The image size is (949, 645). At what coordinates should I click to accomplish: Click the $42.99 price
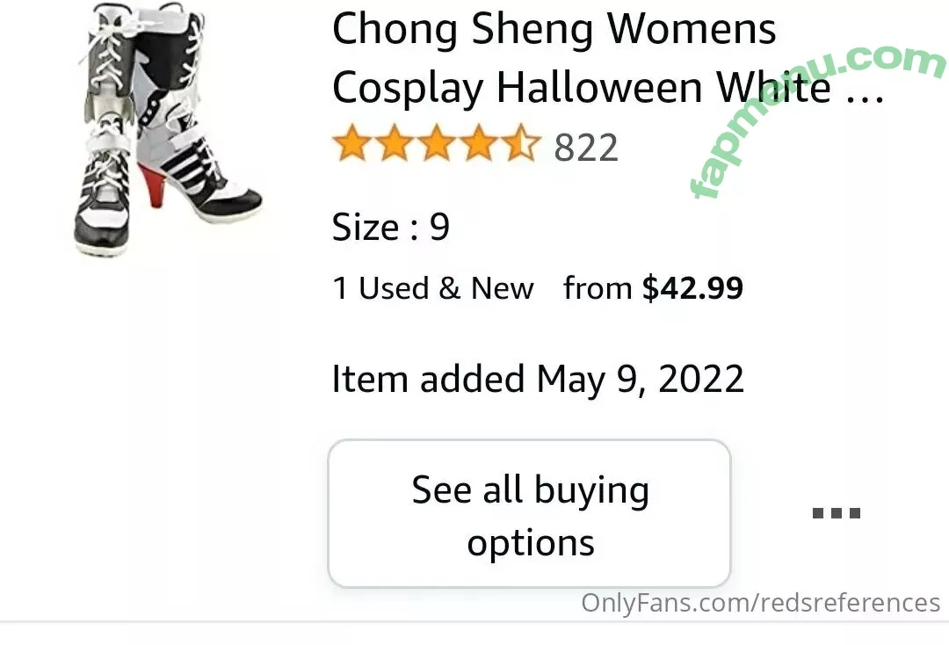[x=692, y=288]
